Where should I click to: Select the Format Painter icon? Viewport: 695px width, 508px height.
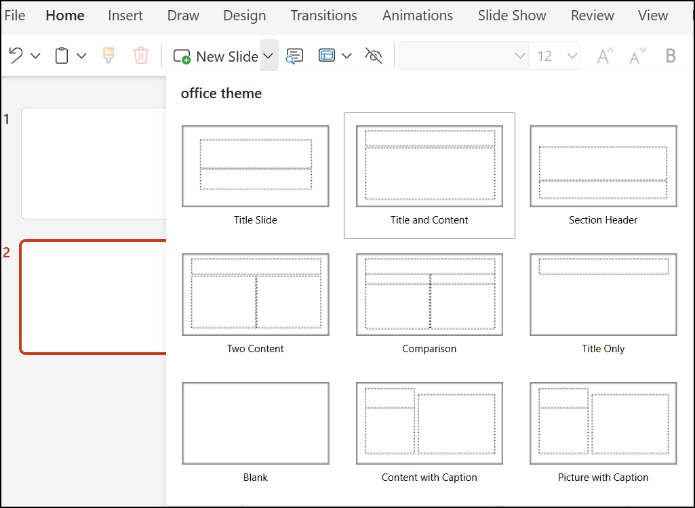[107, 56]
